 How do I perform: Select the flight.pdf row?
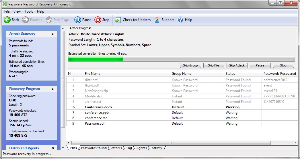[x=182, y=85]
